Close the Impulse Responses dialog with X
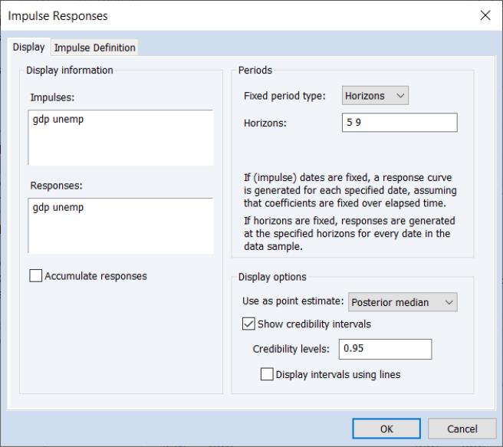 485,15
